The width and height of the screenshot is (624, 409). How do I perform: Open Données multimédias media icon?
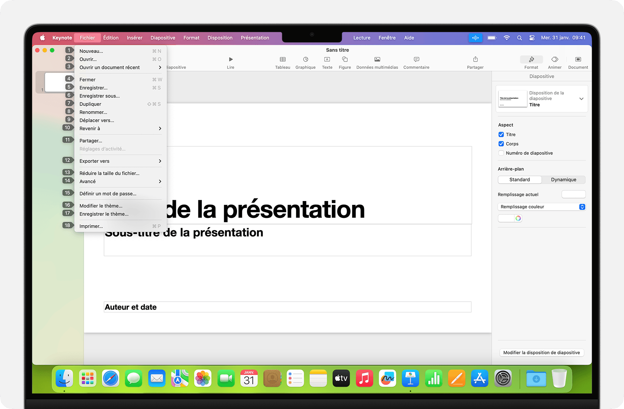pos(377,59)
